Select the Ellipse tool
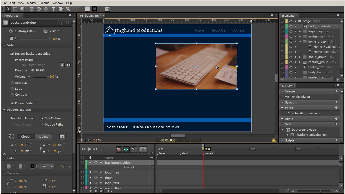 pos(46,9)
